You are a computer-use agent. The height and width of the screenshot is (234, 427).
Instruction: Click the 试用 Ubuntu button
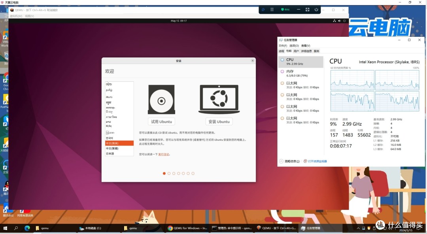161,121
